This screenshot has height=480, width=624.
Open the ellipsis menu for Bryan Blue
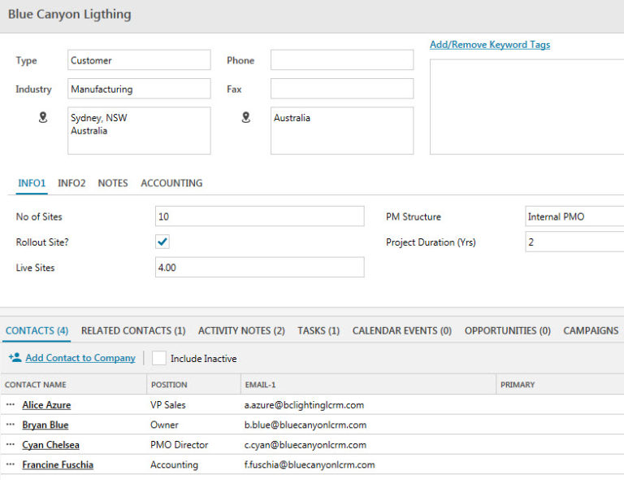[x=11, y=425]
